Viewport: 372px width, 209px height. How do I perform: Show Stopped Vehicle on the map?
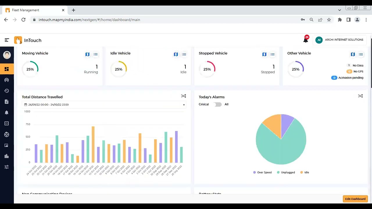[264, 54]
